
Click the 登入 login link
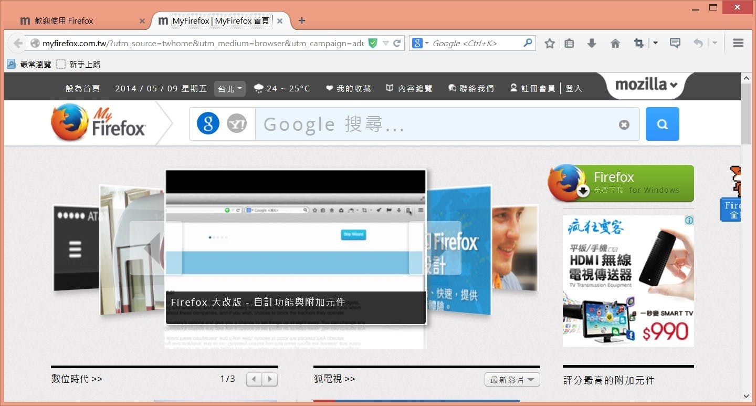click(574, 88)
